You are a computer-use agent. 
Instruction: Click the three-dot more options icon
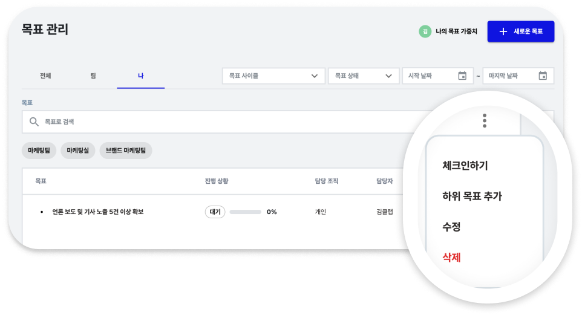pos(485,120)
